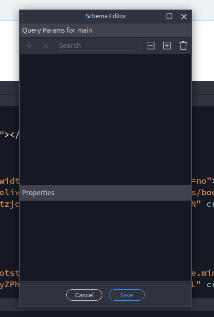Save the query params schema
Image resolution: width=214 pixels, height=317 pixels.
(127, 295)
